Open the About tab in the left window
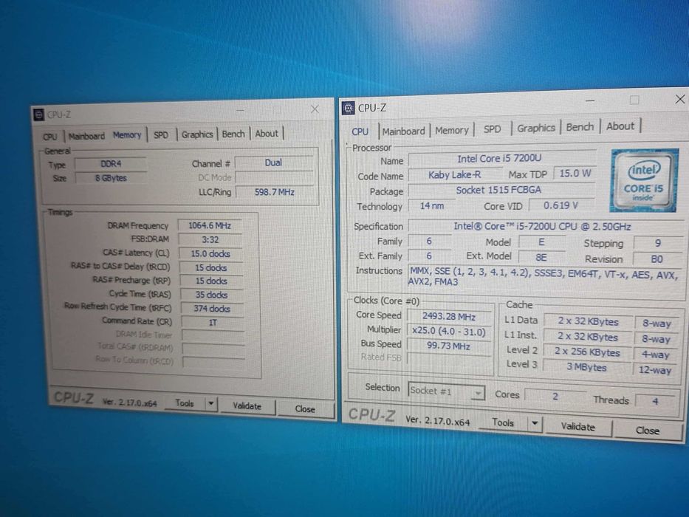The width and height of the screenshot is (689, 517). click(267, 133)
